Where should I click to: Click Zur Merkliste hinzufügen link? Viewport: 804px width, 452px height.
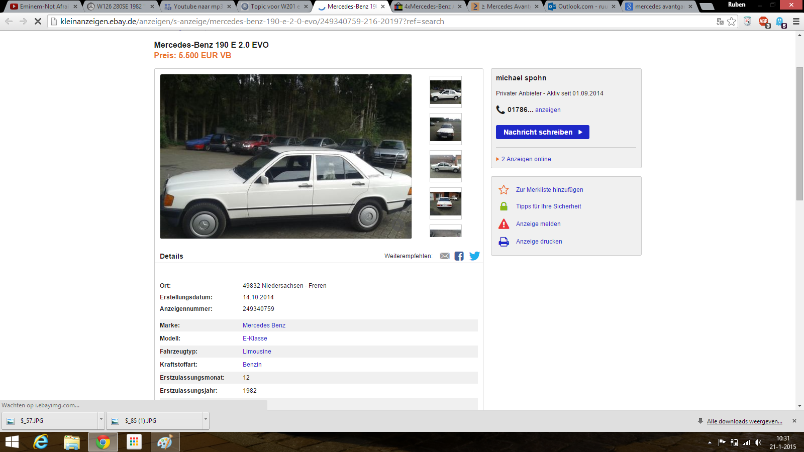click(550, 190)
